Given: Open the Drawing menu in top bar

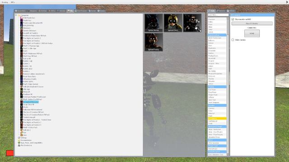Looking at the screenshot, I should tap(5, 2).
